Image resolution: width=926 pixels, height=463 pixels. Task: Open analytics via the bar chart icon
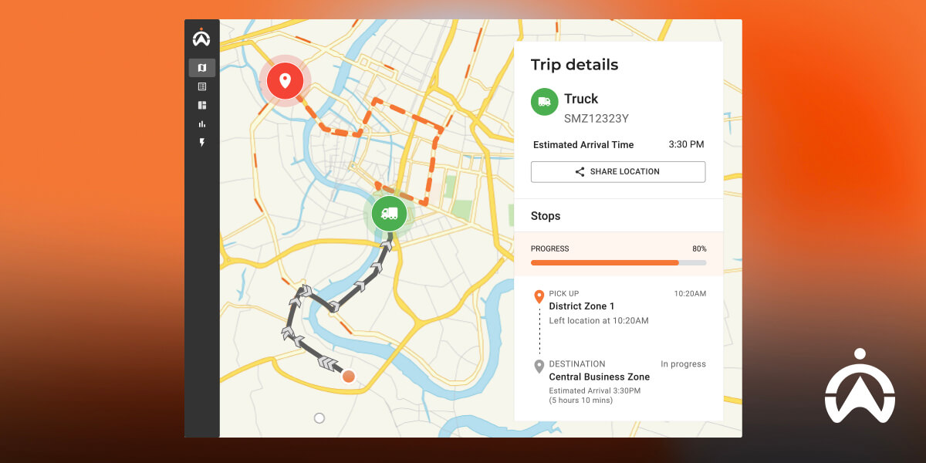[201, 123]
